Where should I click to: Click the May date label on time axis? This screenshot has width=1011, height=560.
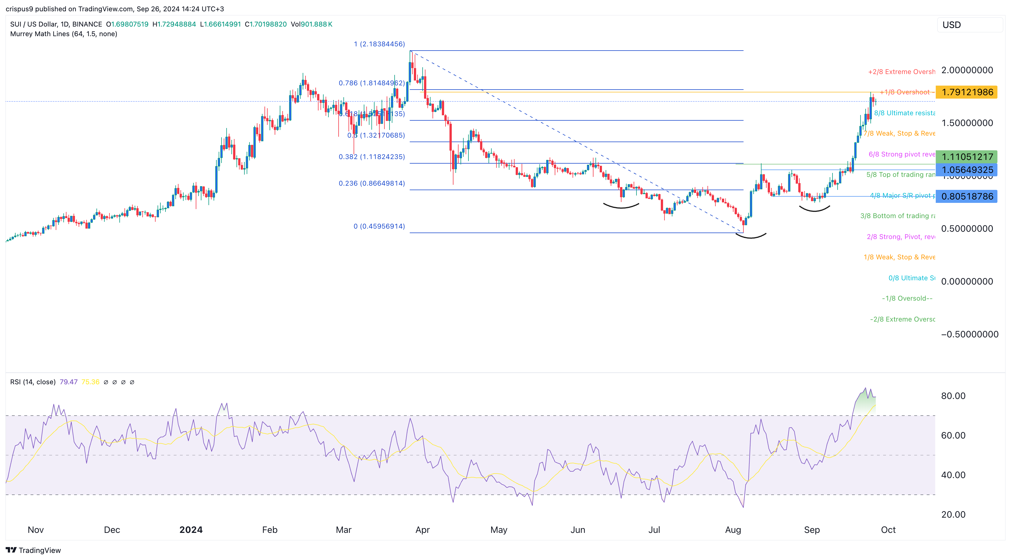pos(499,530)
